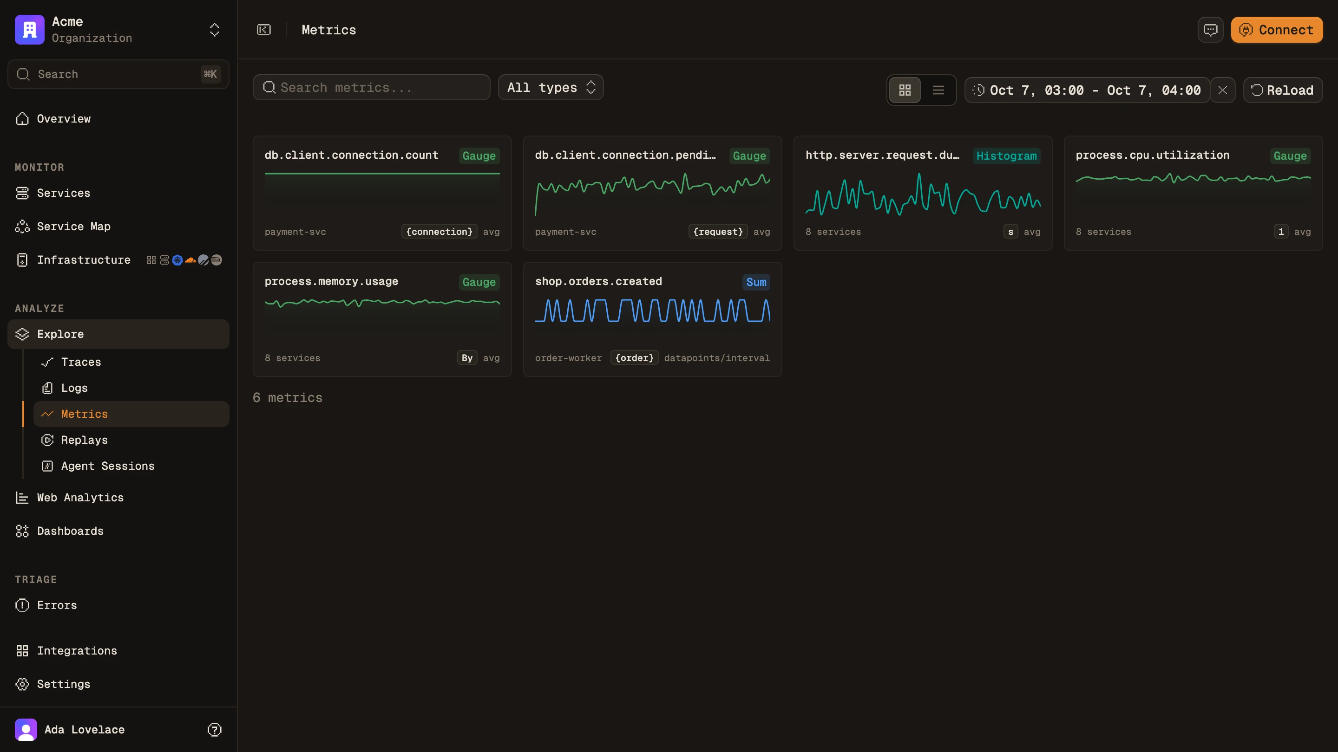This screenshot has height=752, width=1338.
Task: Open Traces under Explore
Action: click(x=131, y=362)
